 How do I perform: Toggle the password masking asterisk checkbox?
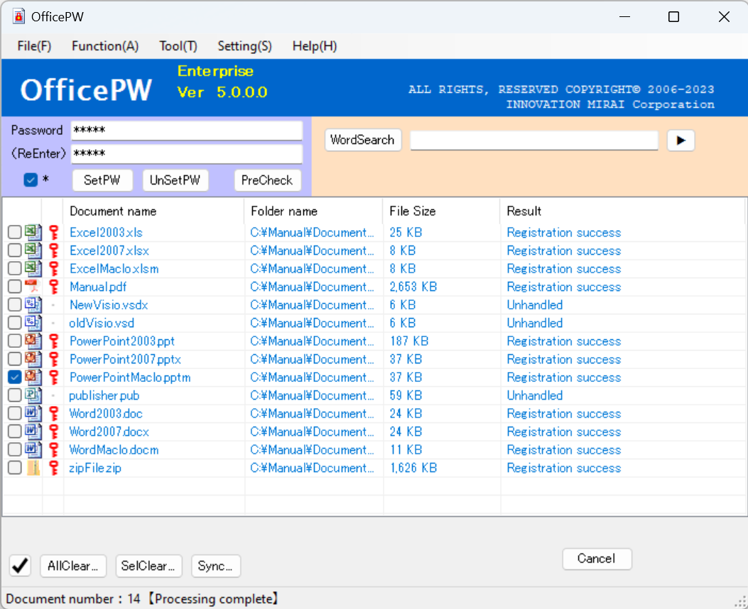tap(31, 180)
